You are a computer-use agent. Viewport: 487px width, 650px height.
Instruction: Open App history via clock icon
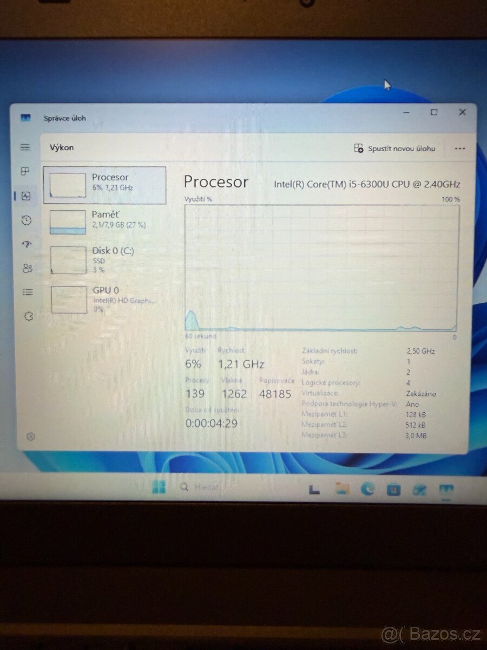pyautogui.click(x=25, y=220)
